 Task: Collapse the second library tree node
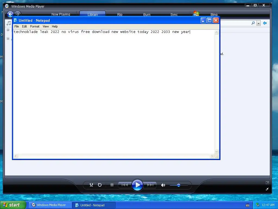click(8, 38)
